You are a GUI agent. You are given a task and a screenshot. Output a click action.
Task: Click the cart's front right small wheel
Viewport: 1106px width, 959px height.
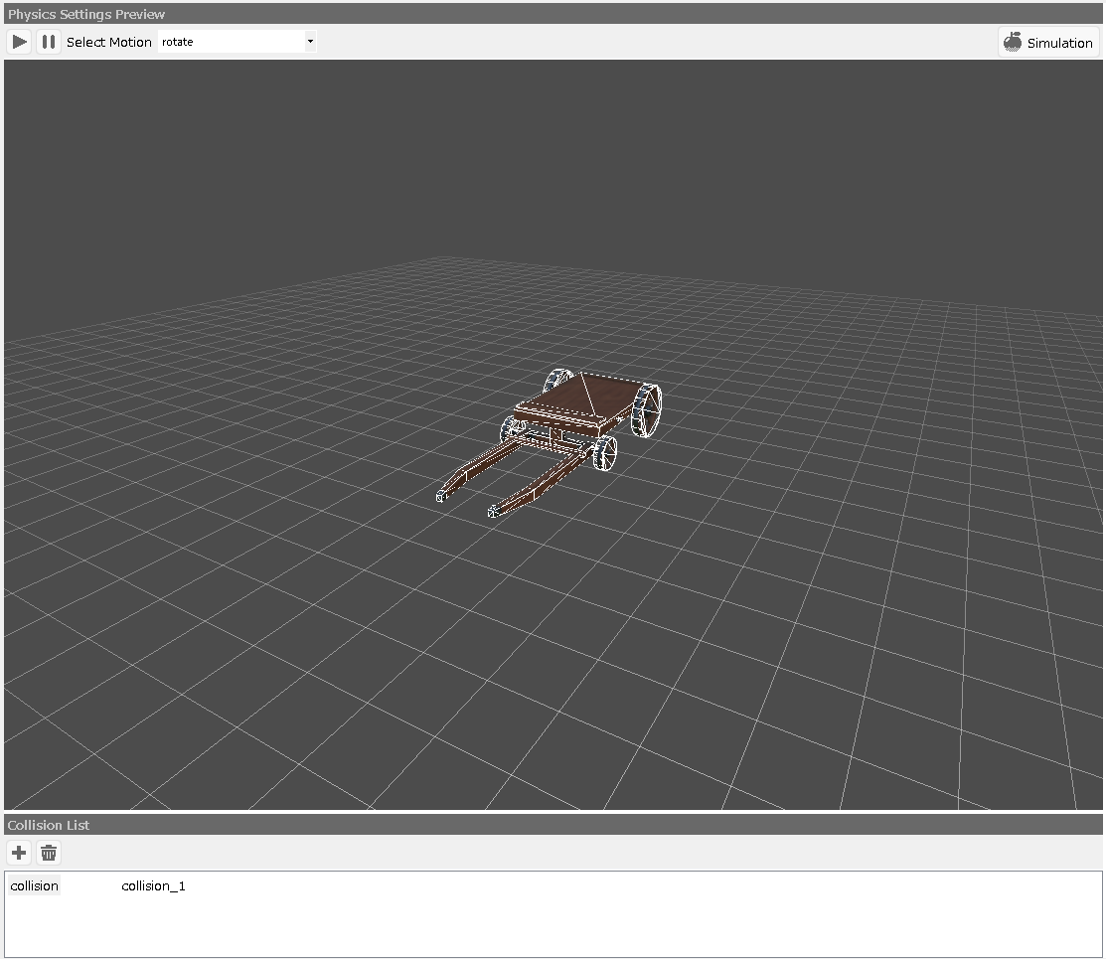[603, 452]
